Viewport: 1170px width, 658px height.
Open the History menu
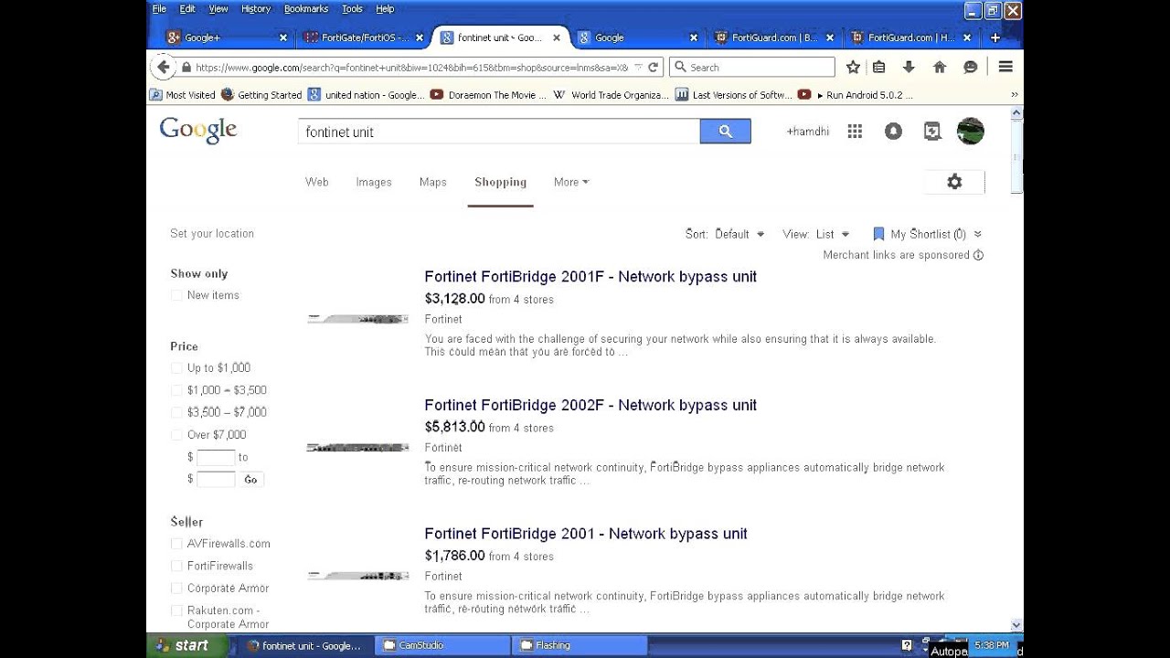click(x=256, y=8)
